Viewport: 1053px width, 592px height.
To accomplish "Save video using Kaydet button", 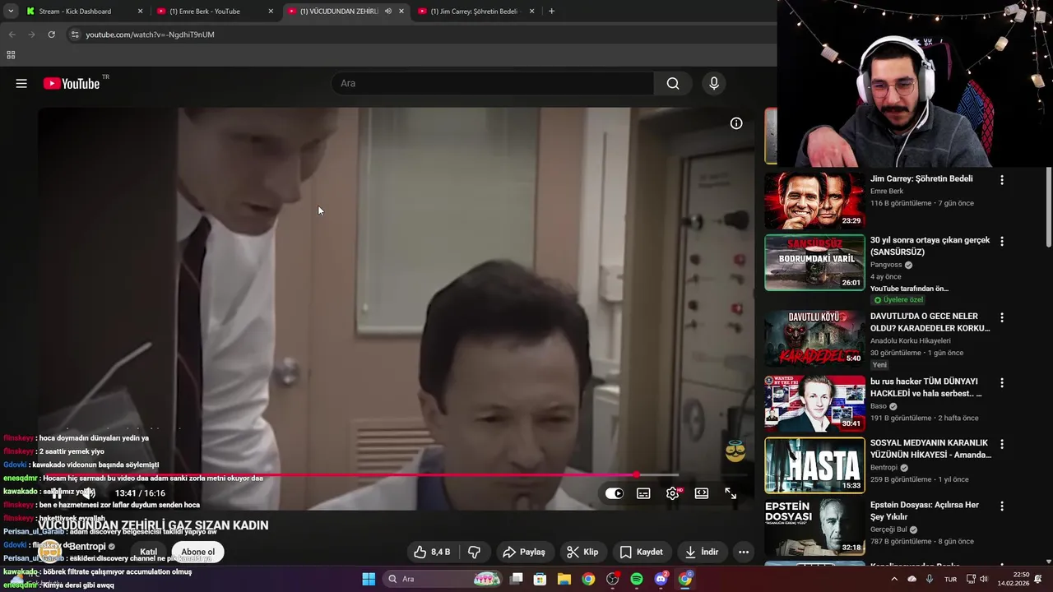I will (641, 552).
